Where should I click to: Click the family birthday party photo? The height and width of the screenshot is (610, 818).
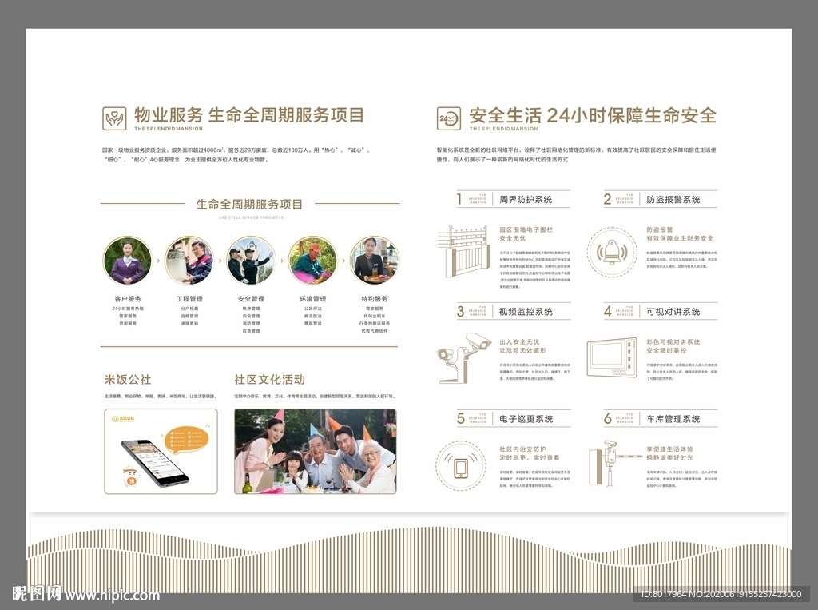point(315,451)
